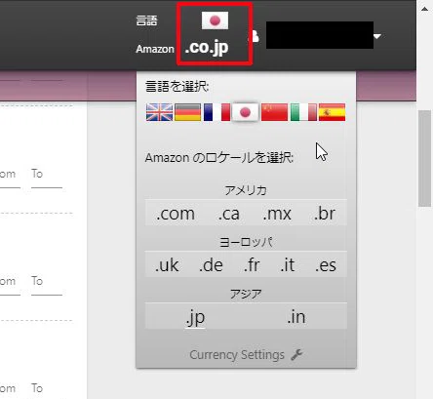Switch to the .in Amazon locale
The height and width of the screenshot is (399, 433).
[296, 317]
